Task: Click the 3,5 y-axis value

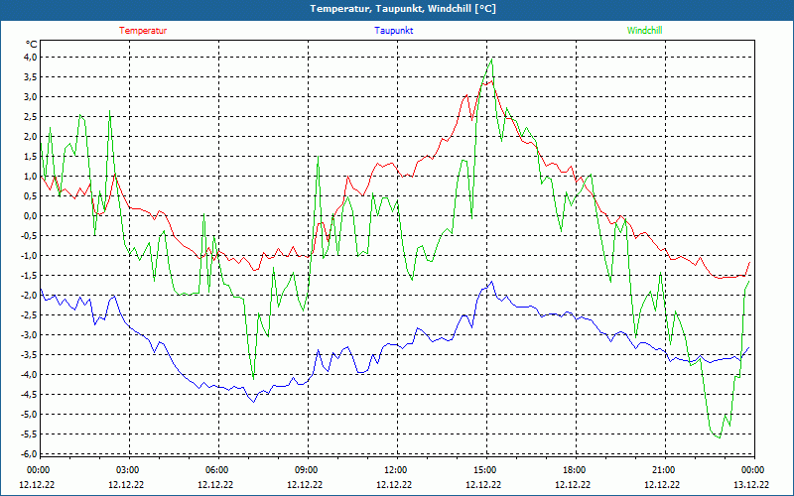Action: [x=31, y=77]
